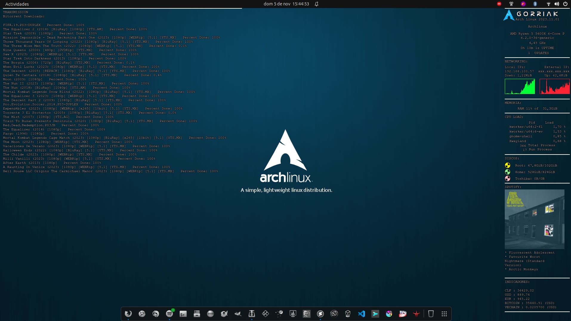Screen dimensions: 571x321
Task: Open the Trash in the dock
Action: pyautogui.click(x=431, y=314)
